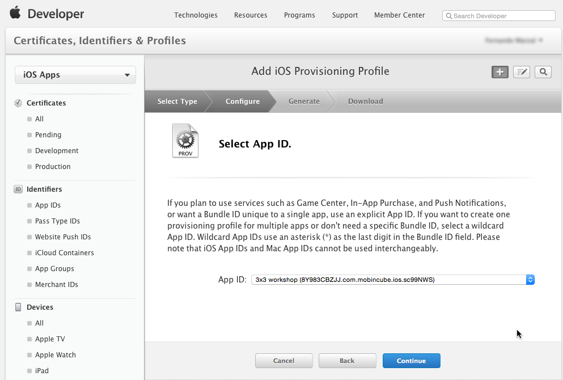This screenshot has width=563, height=380.
Task: Click the magnifier icon in Search Developer
Action: 449,16
